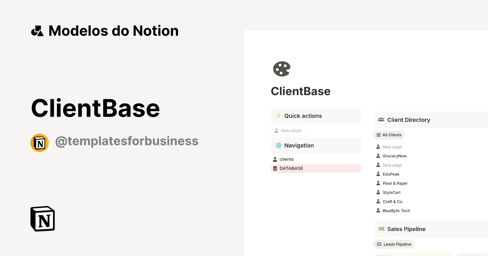Open the GroceryNow client page
The height and width of the screenshot is (256, 488).
(394, 156)
